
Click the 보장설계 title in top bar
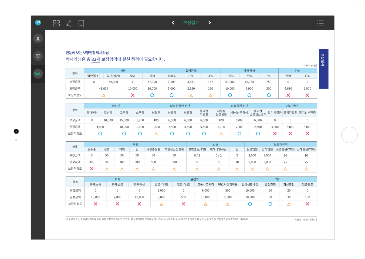point(191,23)
